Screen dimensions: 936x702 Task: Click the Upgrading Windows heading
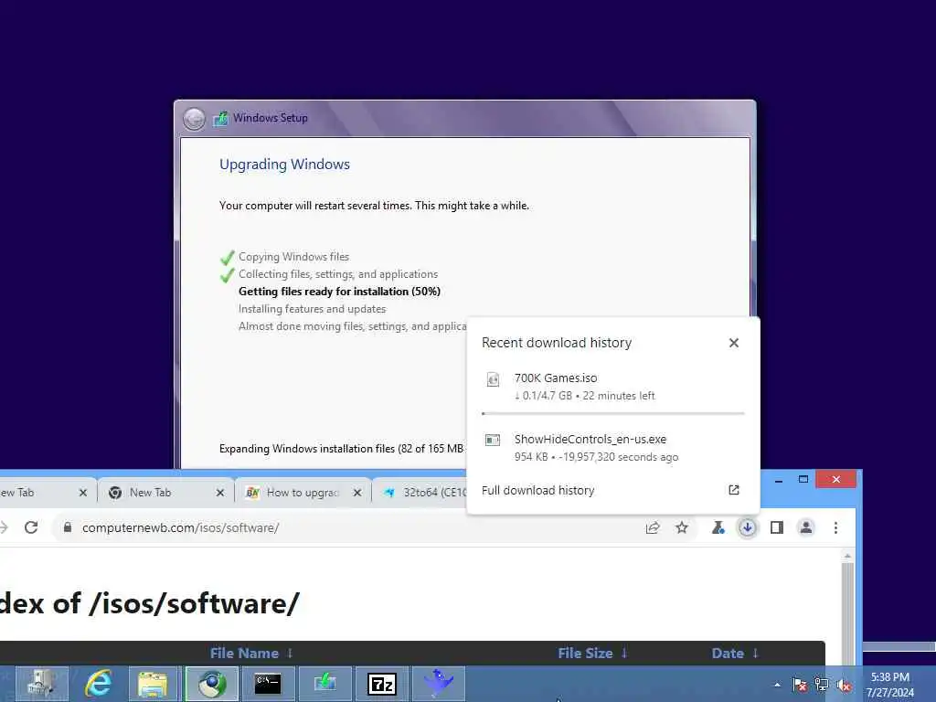click(x=284, y=165)
